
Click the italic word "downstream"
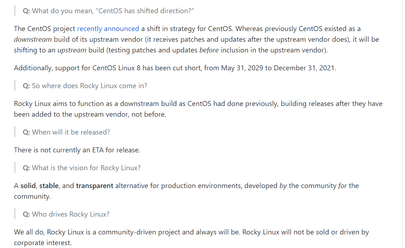[33, 39]
